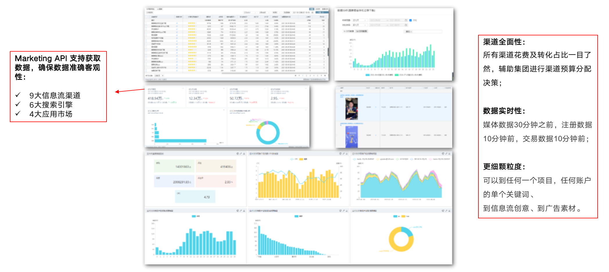Refresh the stacked area chart panel

443,153
